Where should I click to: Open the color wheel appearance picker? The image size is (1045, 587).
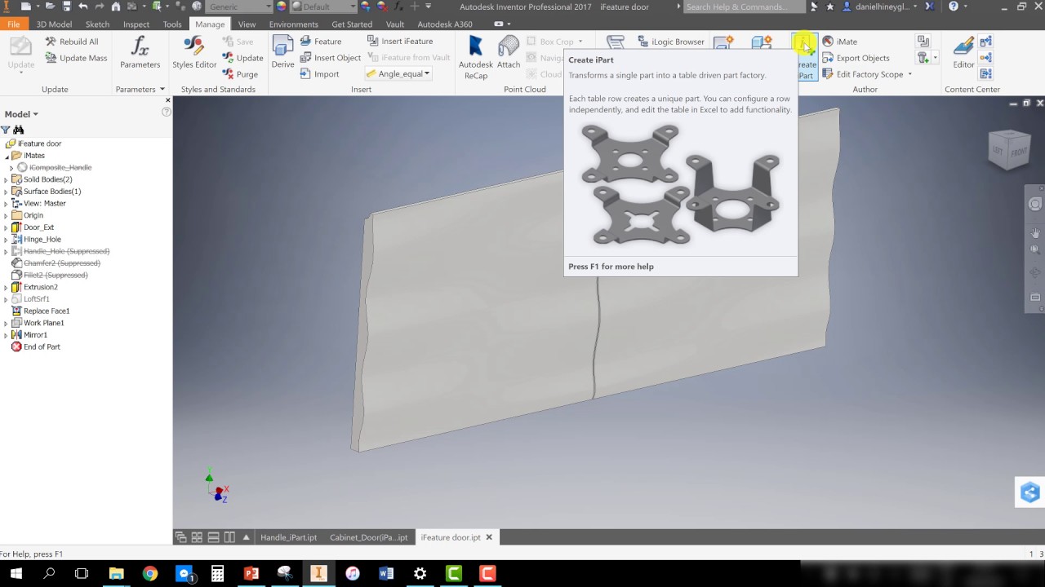click(x=282, y=7)
